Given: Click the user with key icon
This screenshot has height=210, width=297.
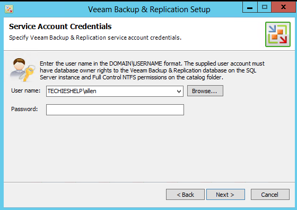Looking at the screenshot, I should 22,70.
